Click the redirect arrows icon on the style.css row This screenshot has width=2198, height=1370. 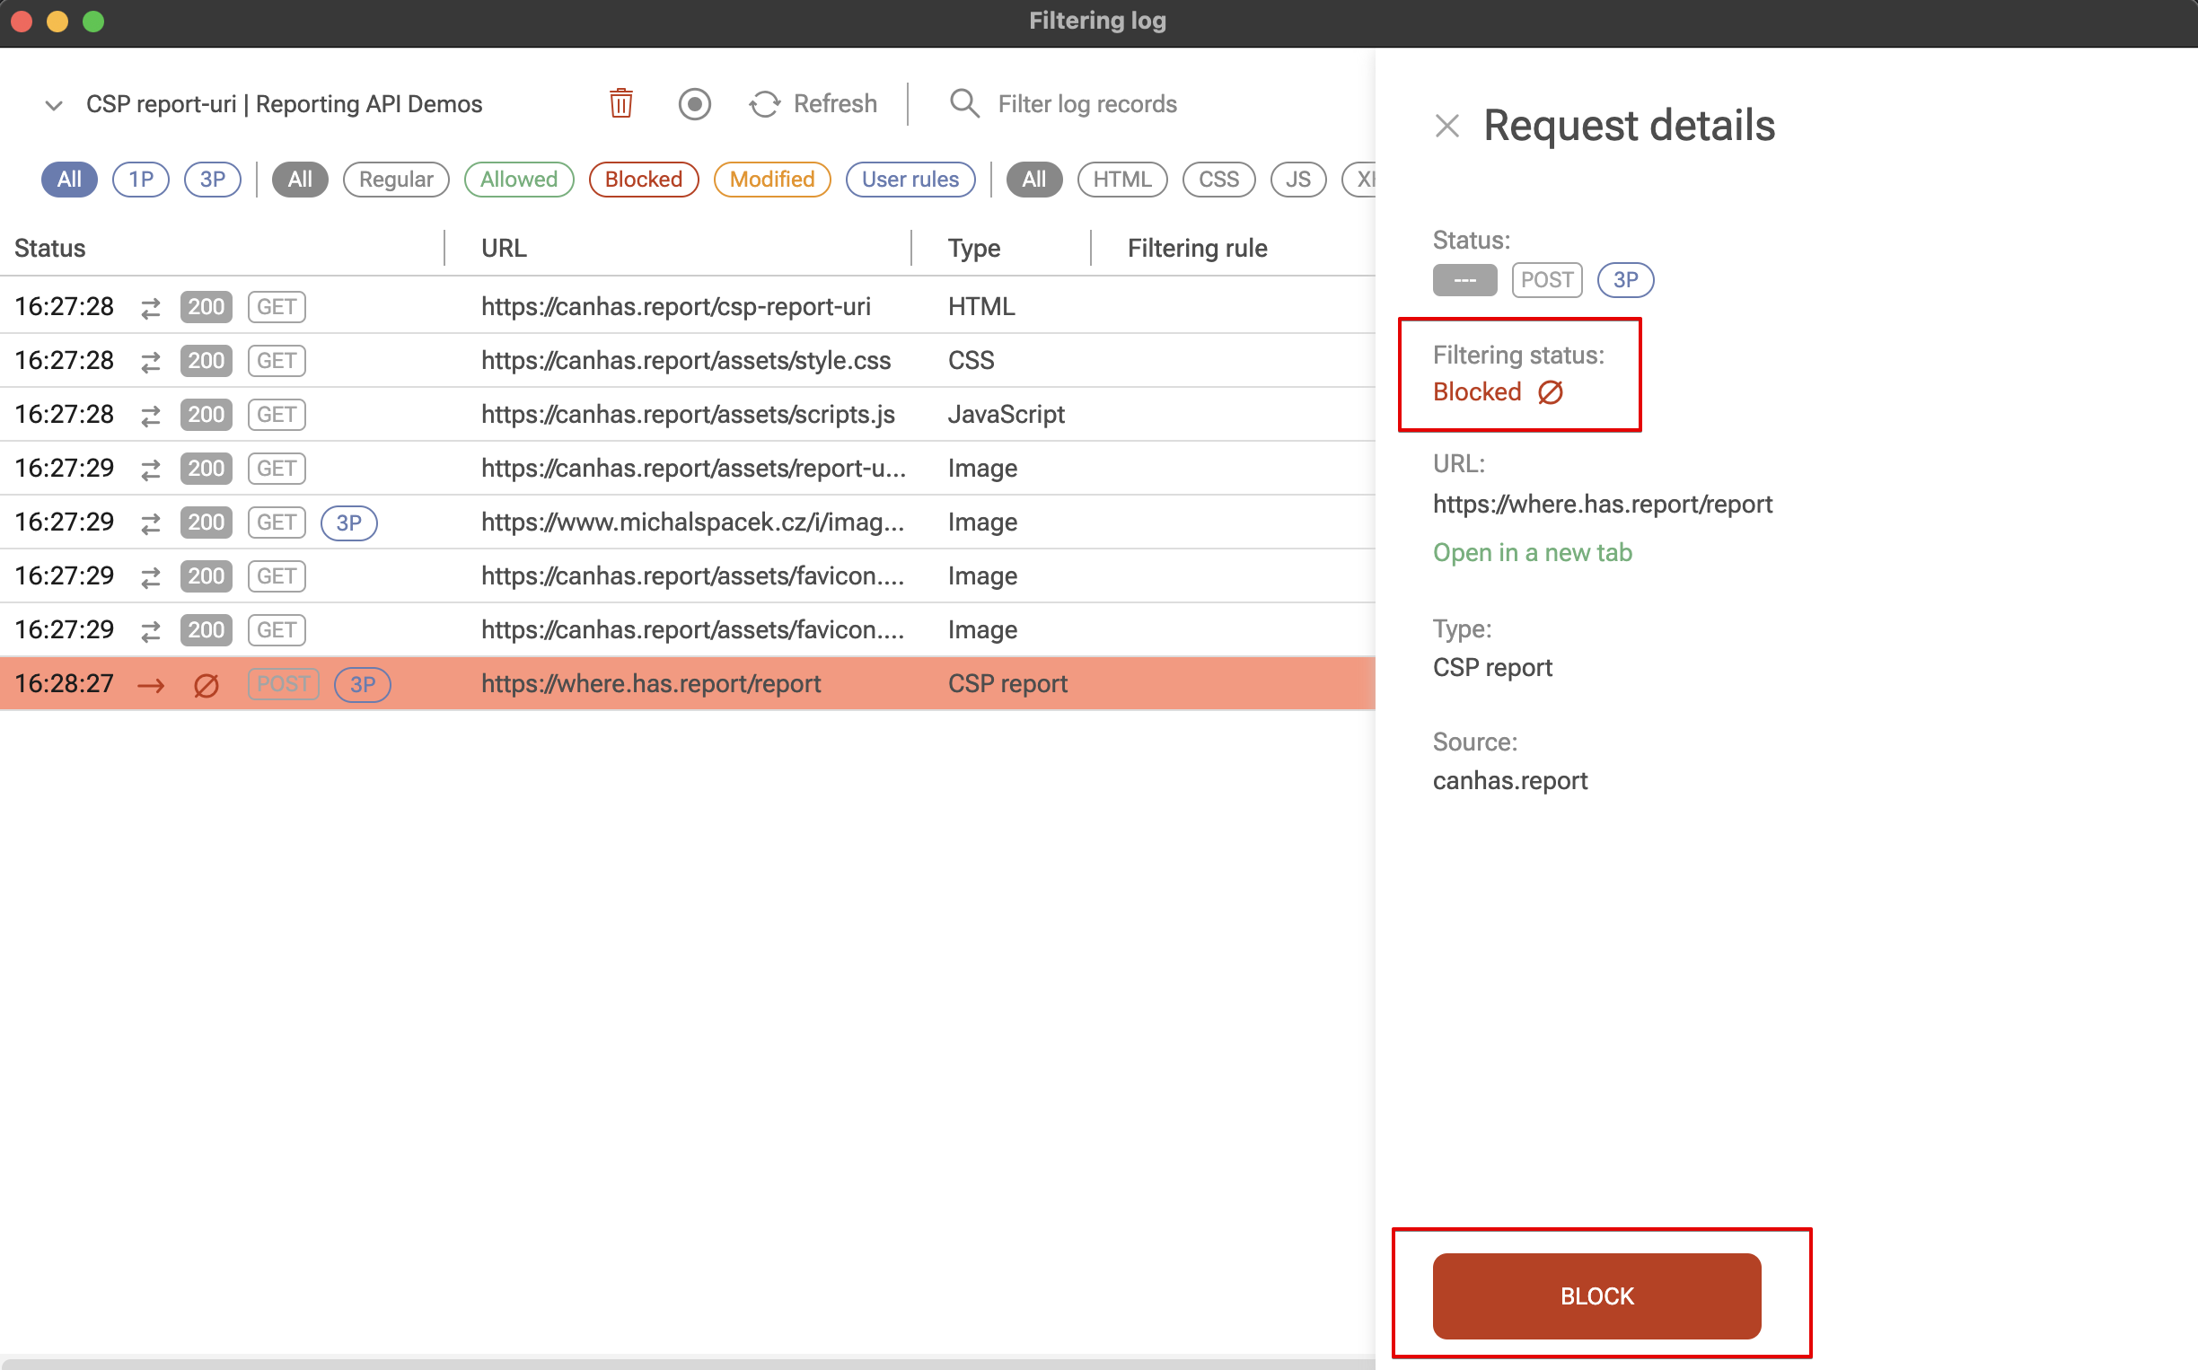coord(149,360)
